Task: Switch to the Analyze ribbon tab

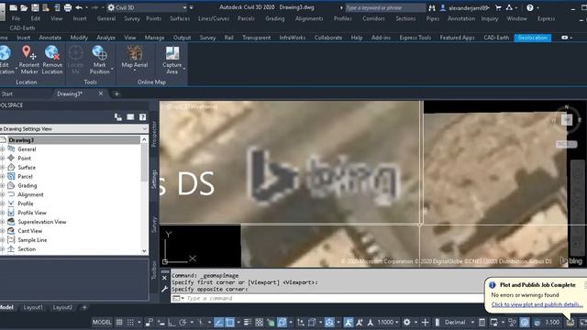Action: [106, 38]
